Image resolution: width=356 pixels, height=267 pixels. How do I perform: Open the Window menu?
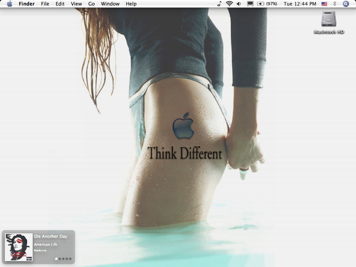tap(110, 4)
